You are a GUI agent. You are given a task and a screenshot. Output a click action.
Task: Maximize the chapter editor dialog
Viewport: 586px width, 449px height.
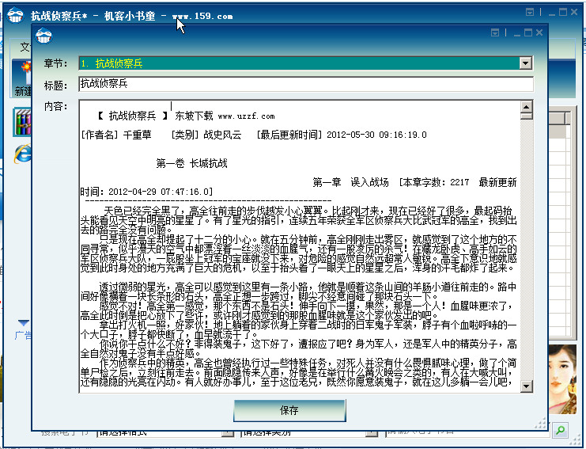[x=528, y=33]
